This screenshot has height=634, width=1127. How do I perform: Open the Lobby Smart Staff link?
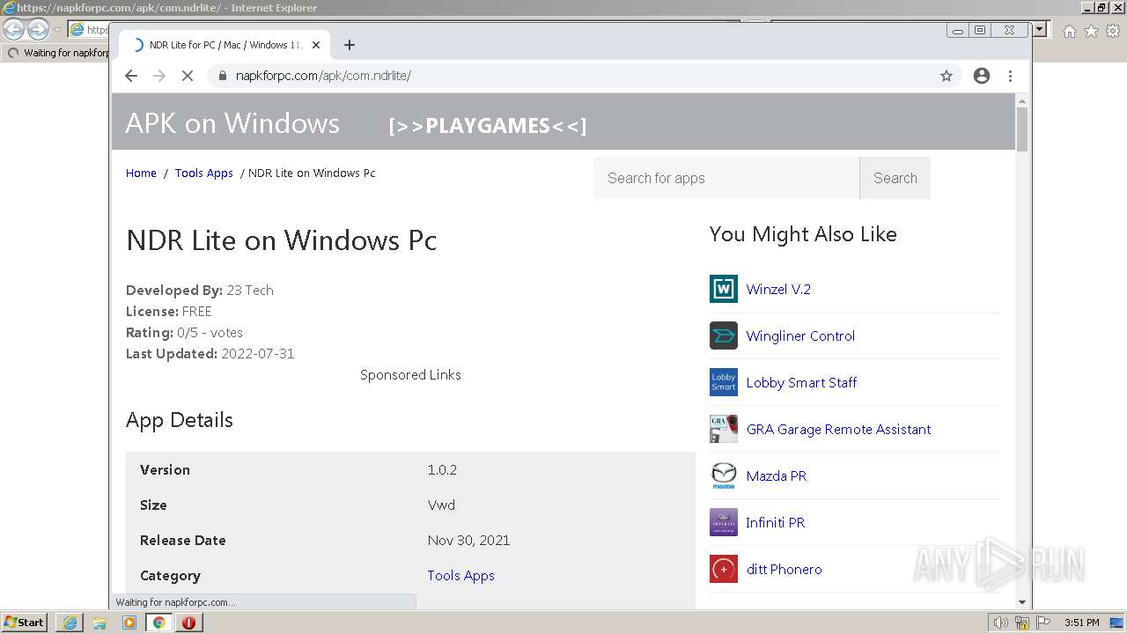(801, 382)
